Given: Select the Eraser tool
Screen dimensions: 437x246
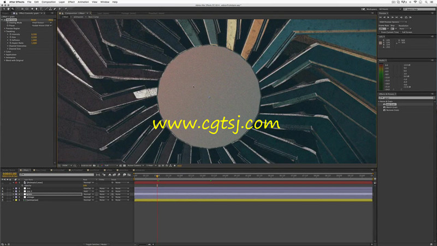Looking at the screenshot, I should click(55, 9).
